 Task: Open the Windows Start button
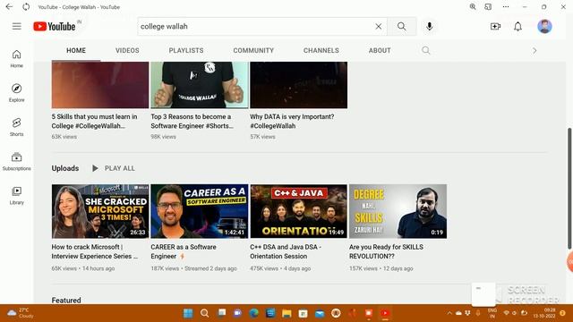188,313
